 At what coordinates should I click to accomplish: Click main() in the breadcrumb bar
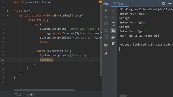point(31,95)
